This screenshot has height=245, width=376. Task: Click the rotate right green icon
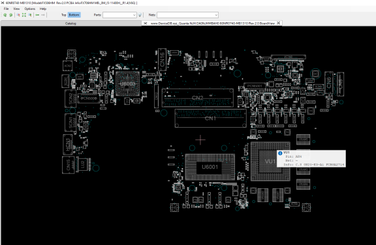pos(11,15)
